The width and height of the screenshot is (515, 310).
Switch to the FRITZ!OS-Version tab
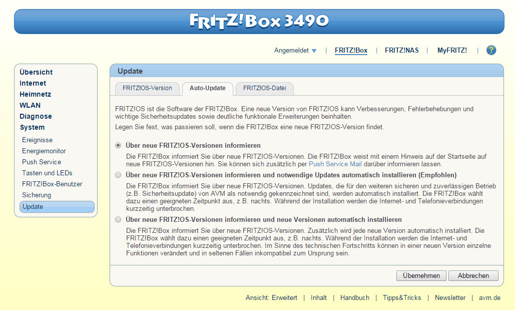pos(147,88)
